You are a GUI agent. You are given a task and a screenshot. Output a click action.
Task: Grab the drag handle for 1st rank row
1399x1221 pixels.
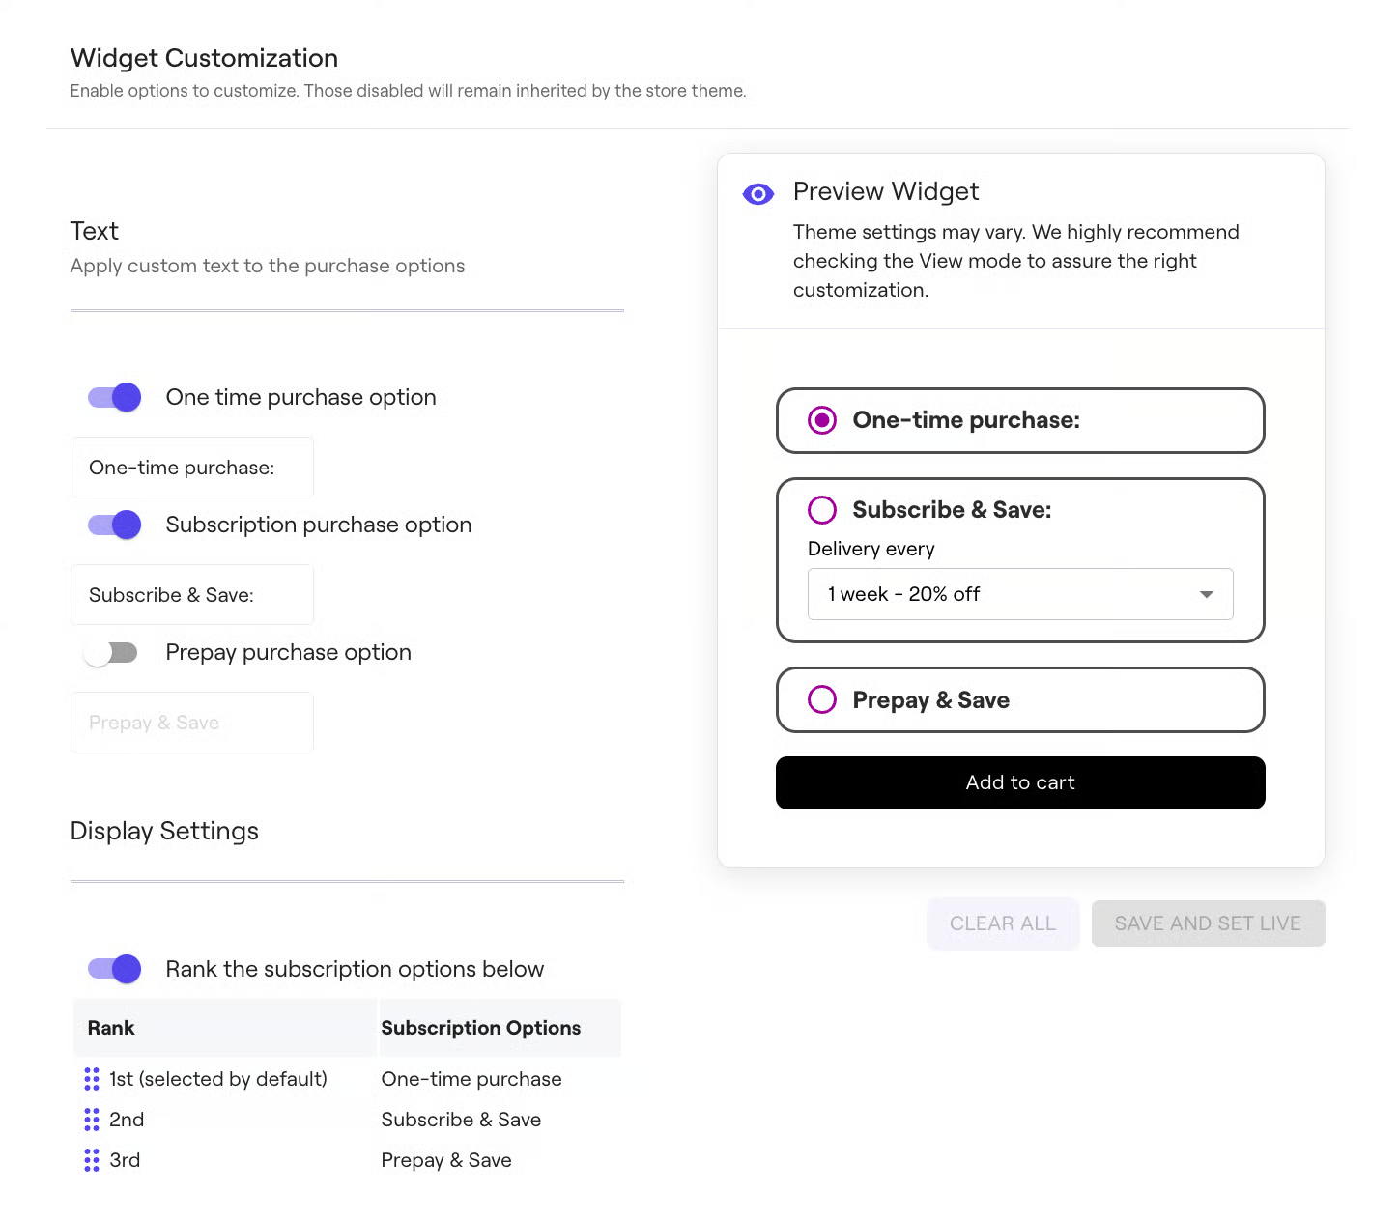[x=92, y=1079]
